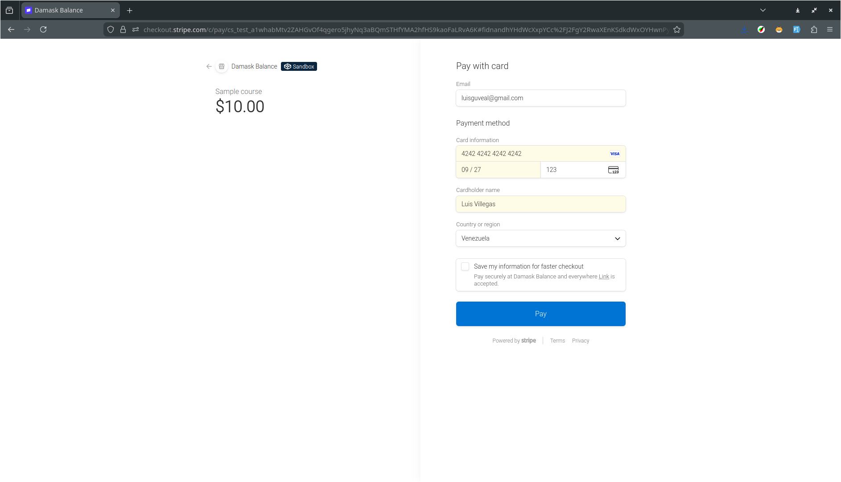Click the shield permissions toggle in address bar
The width and height of the screenshot is (841, 482).
pyautogui.click(x=136, y=29)
